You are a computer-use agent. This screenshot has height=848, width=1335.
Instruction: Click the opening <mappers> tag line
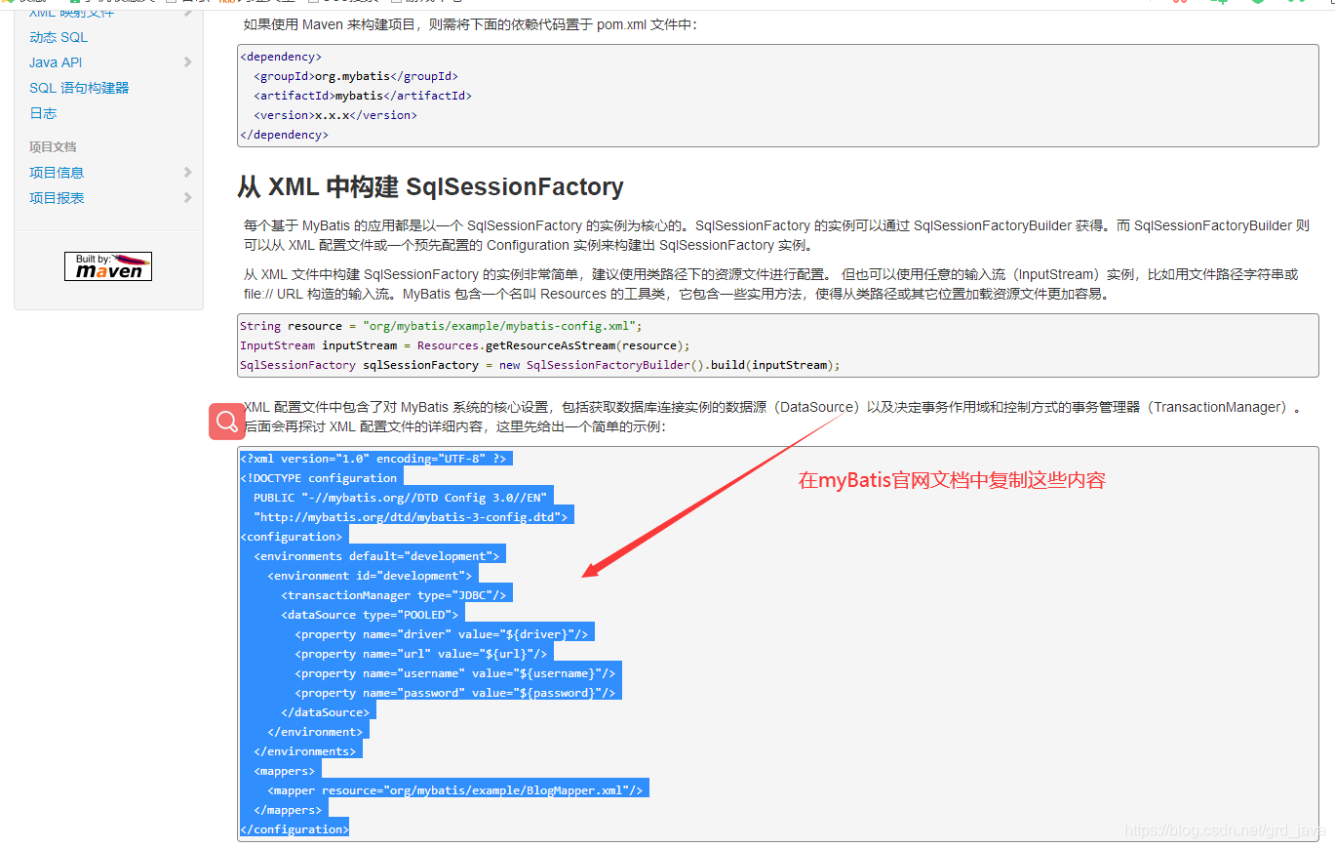tap(287, 771)
